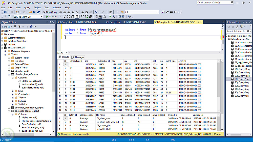Expand the dbo.dim_audit table node

[9, 71]
